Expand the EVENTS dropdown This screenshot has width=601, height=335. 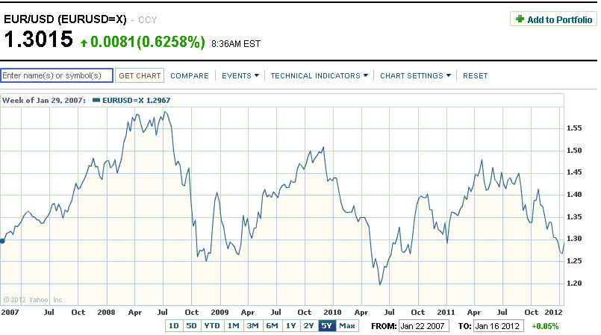tap(240, 76)
